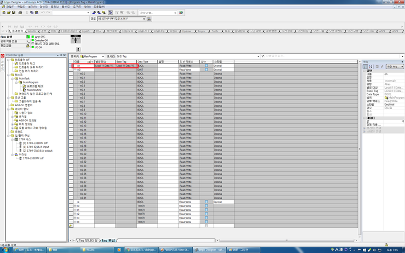The height and width of the screenshot is (253, 405).
Task: Click the Alphabetical sort icon in properties panel
Action: pos(371,66)
